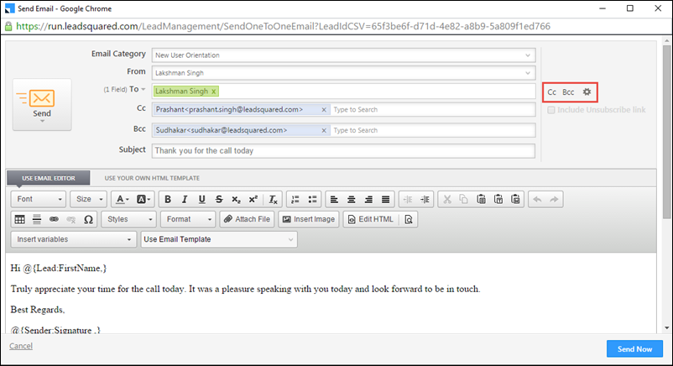Click the vertical scrollbar thumb
The width and height of the screenshot is (673, 366).
[666, 132]
